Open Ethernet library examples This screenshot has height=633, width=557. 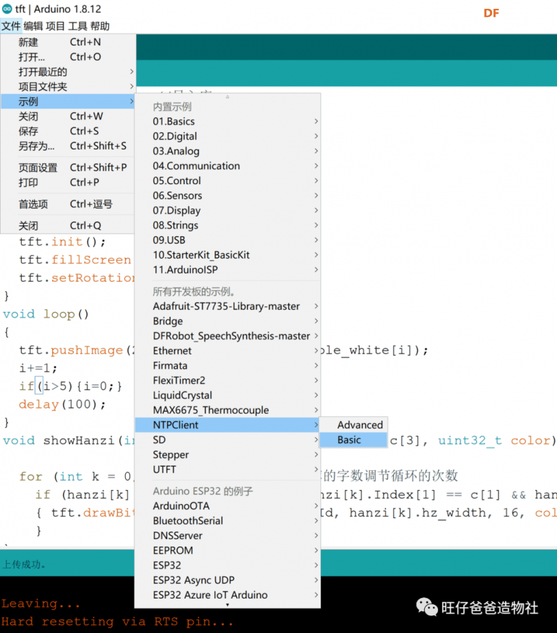[x=227, y=351]
